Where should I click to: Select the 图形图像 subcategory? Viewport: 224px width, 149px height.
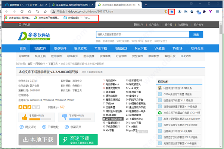[x=89, y=56]
